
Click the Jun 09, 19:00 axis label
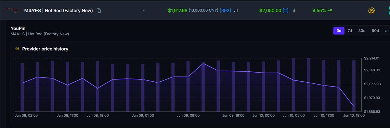pos(233,115)
